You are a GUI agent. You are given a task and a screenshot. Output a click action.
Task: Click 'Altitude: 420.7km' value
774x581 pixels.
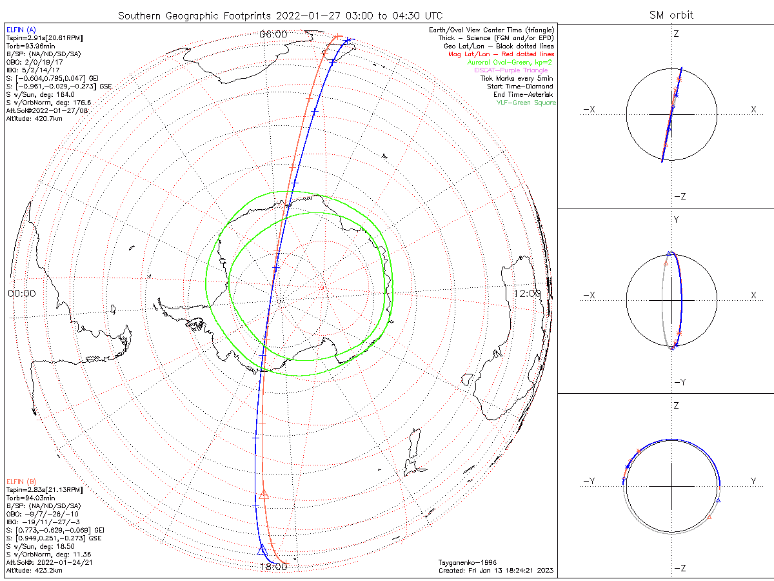pyautogui.click(x=34, y=119)
